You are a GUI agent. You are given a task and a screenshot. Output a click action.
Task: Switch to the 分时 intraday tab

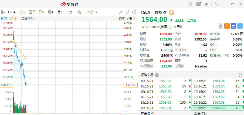pyautogui.click(x=22, y=12)
